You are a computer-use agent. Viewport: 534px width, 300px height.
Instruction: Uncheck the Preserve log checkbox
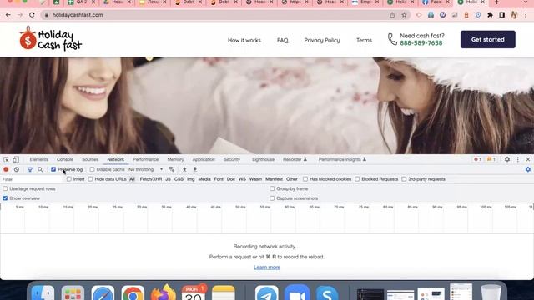click(53, 169)
